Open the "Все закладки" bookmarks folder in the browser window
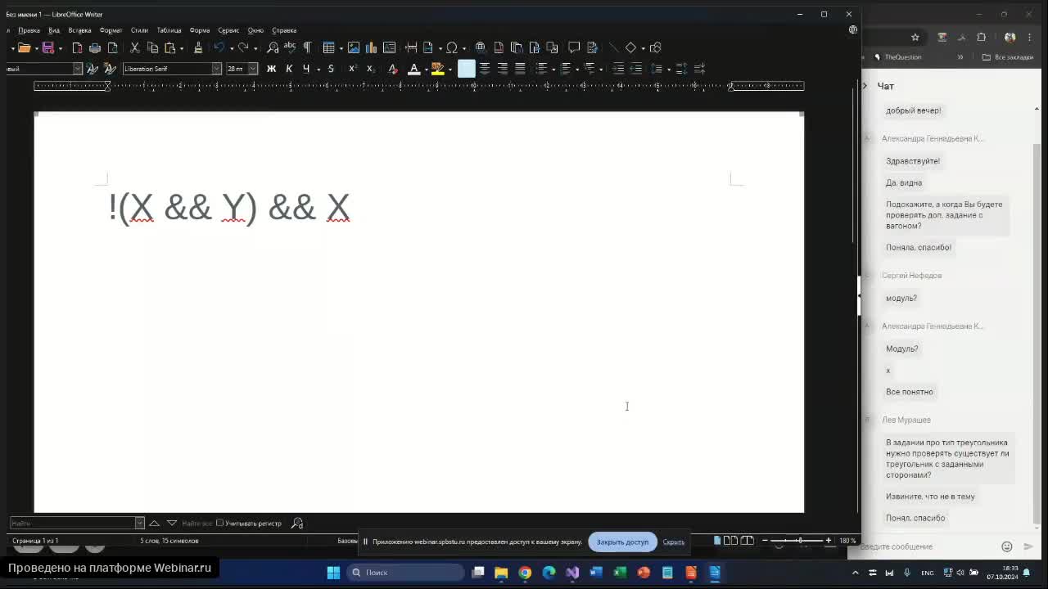1048x589 pixels. (x=1007, y=57)
